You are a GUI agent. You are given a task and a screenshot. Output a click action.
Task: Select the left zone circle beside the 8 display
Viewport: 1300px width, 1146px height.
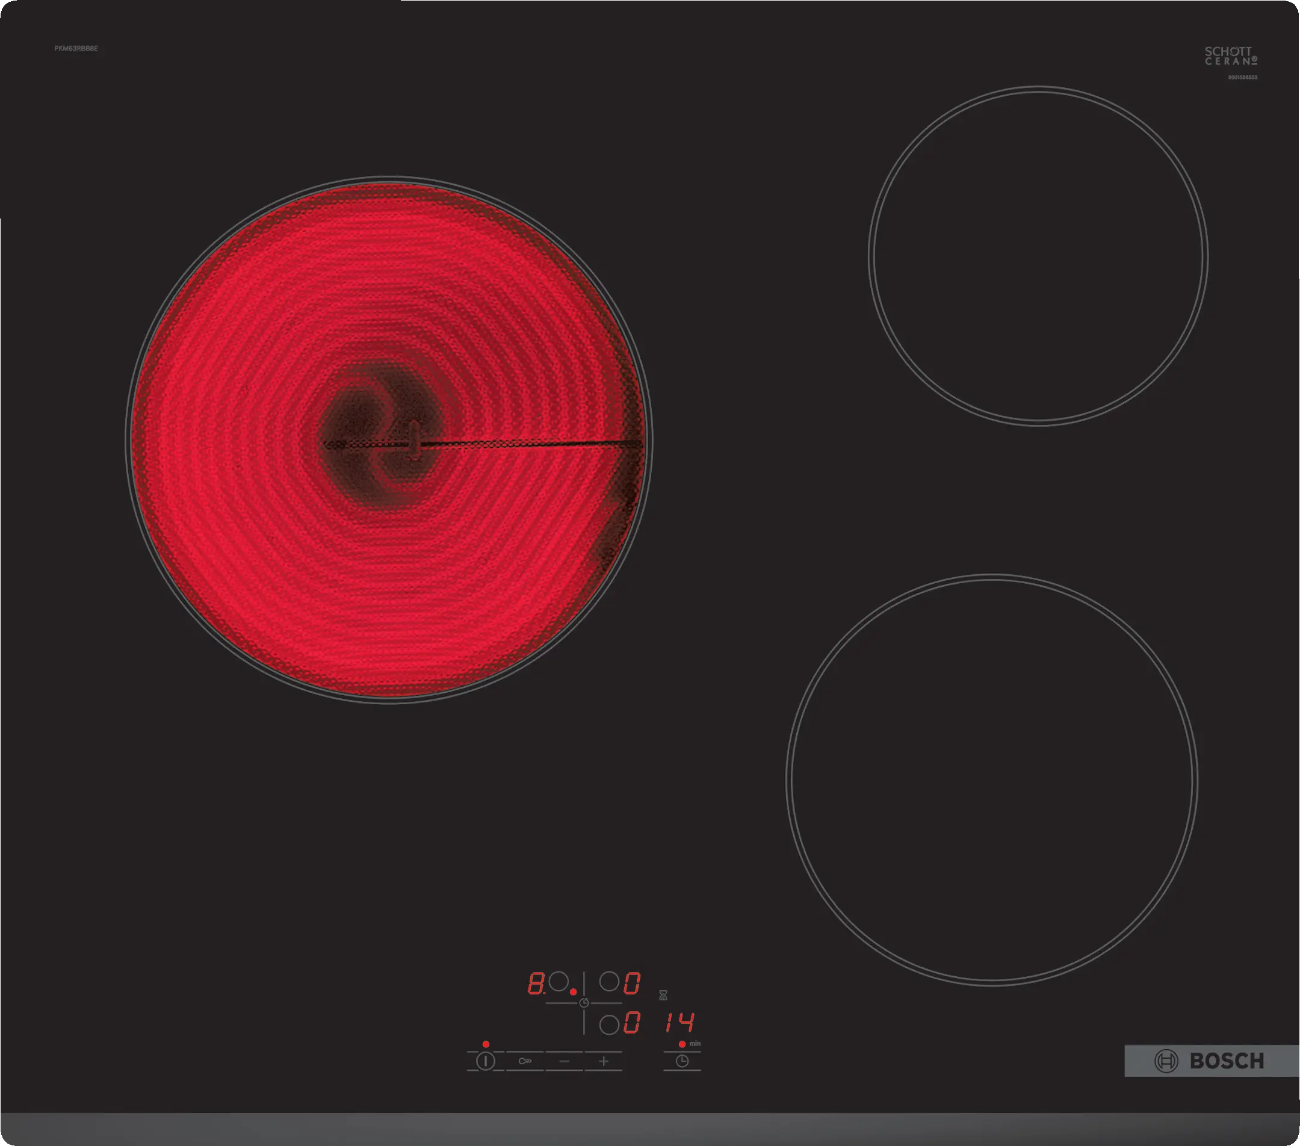tap(559, 981)
